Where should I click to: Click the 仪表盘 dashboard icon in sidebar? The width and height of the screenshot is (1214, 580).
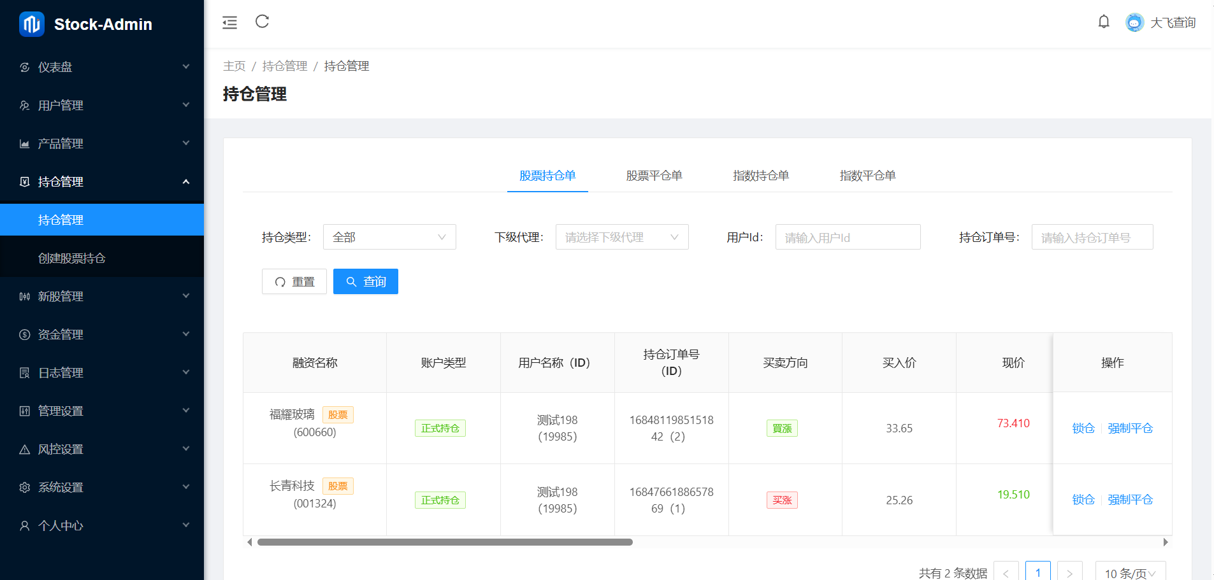[25, 67]
